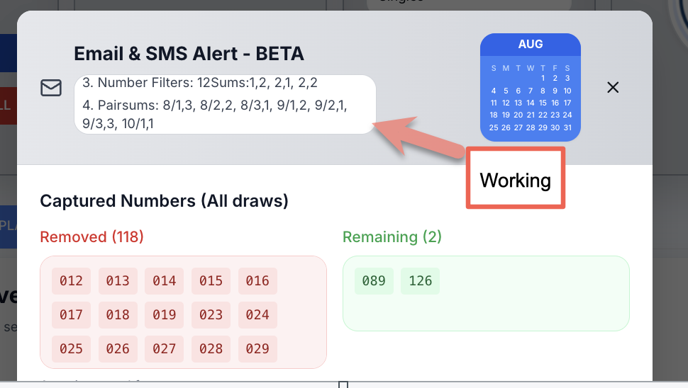Select remaining number 126

(421, 280)
